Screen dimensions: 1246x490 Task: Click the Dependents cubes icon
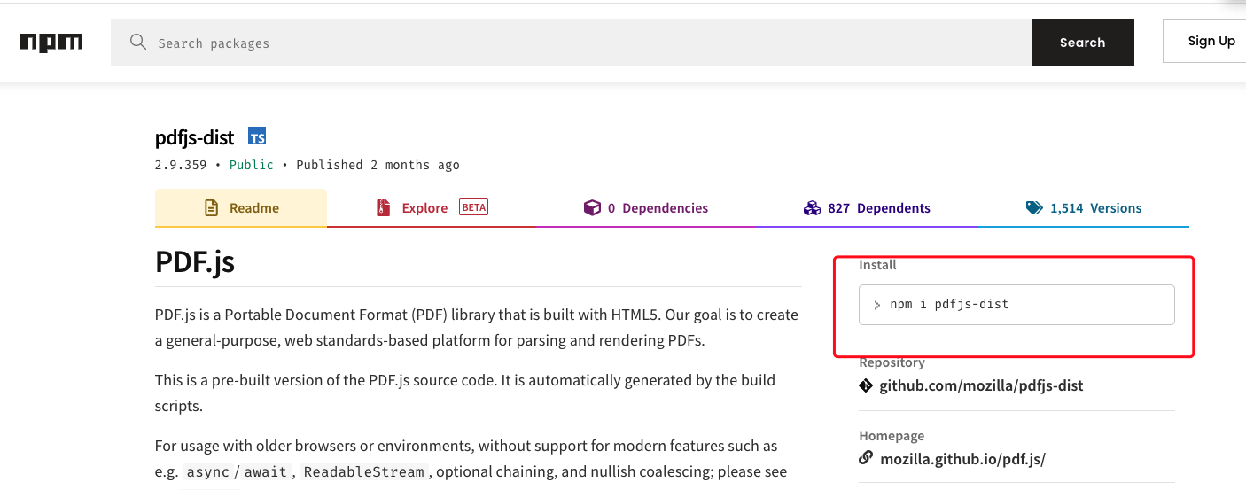[812, 208]
